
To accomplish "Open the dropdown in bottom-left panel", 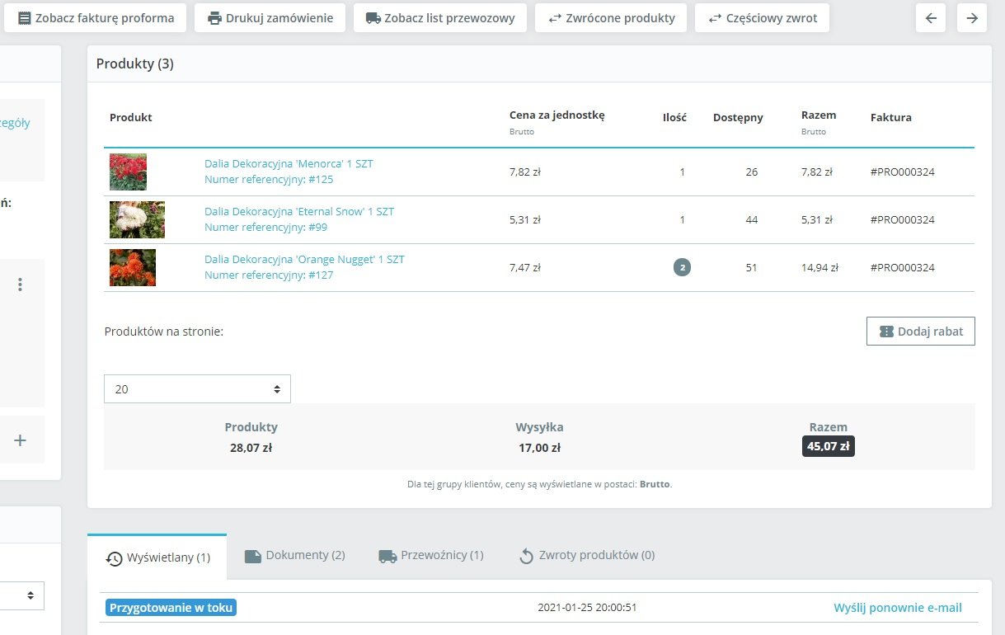I will pos(22,595).
